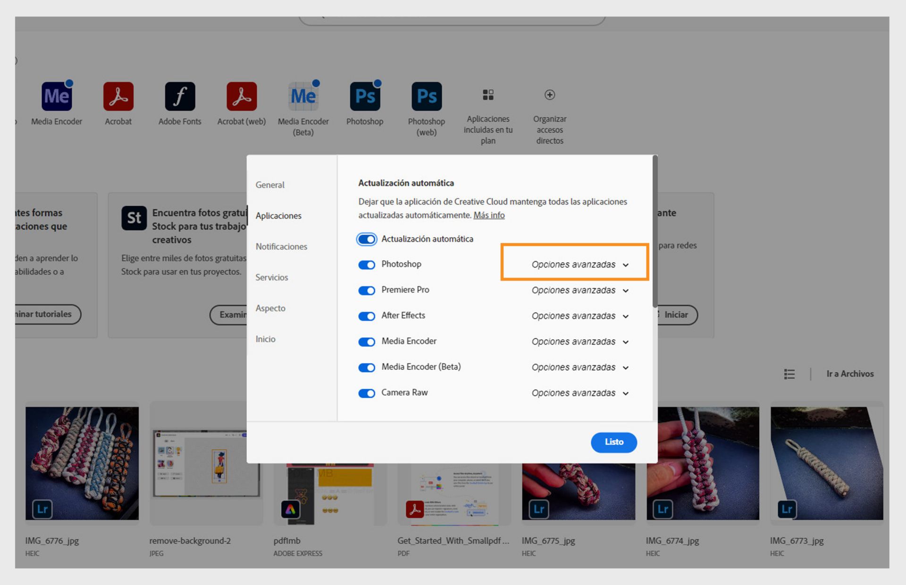Expand Photoshop Opciones avanzadas
Image resolution: width=906 pixels, height=585 pixels.
(x=580, y=265)
